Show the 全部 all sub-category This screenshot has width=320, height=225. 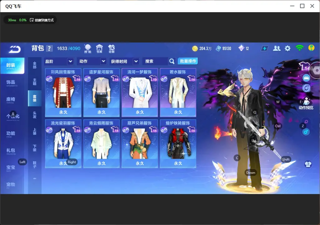35,65
